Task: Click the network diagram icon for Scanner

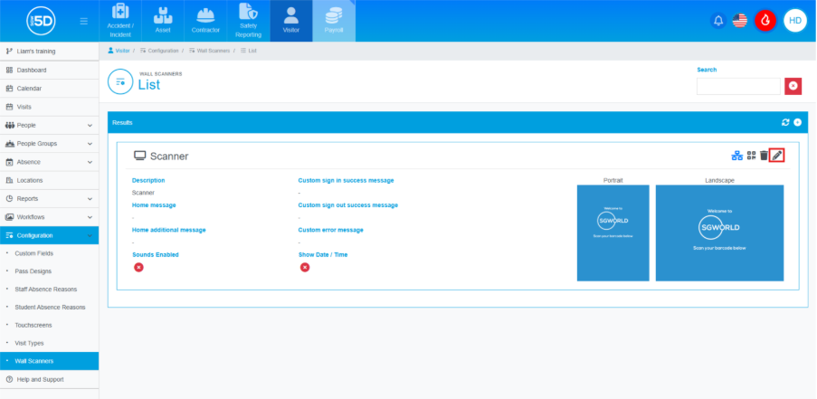Action: (737, 156)
